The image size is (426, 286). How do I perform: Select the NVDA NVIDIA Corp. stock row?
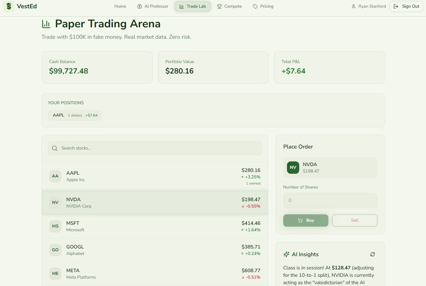click(x=155, y=203)
